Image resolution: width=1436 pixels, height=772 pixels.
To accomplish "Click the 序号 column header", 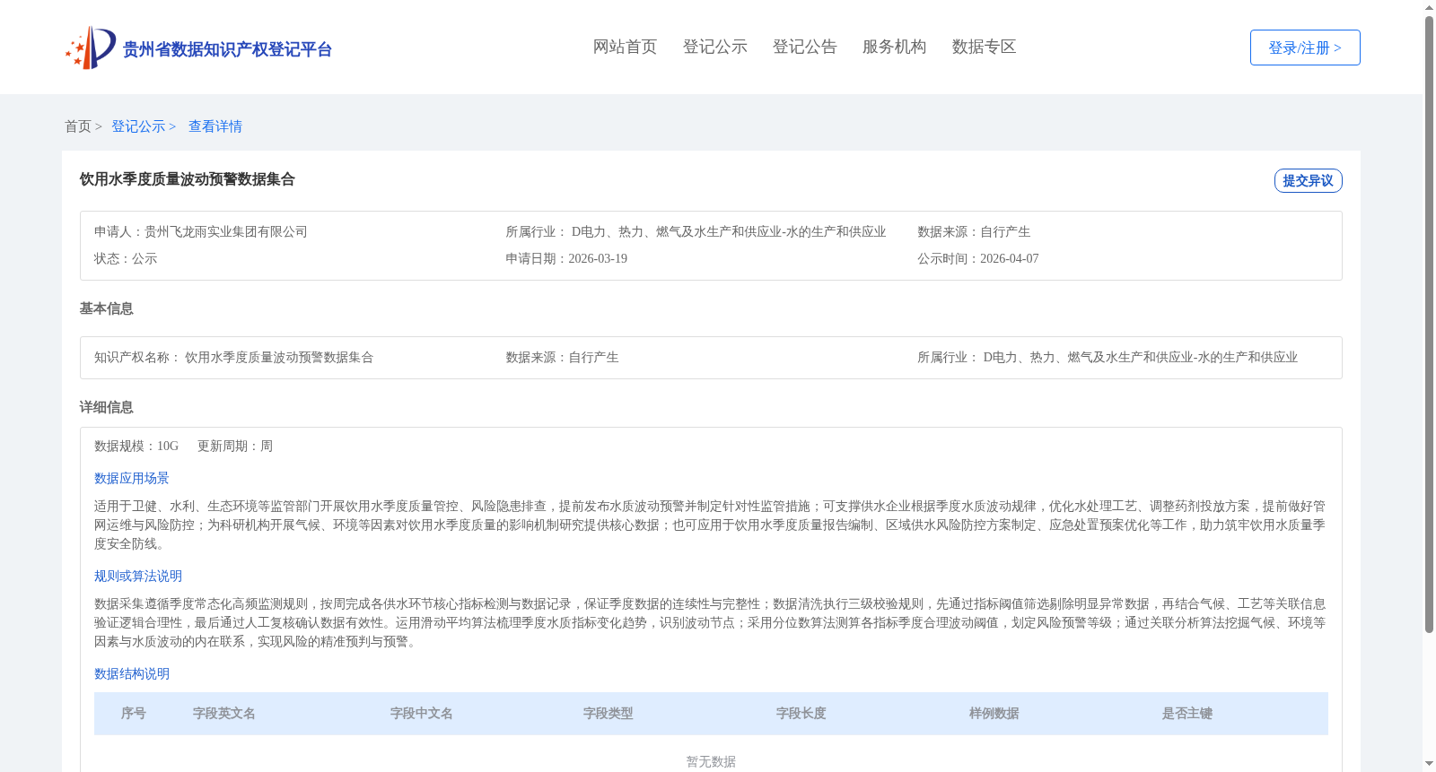I will click(x=134, y=714).
